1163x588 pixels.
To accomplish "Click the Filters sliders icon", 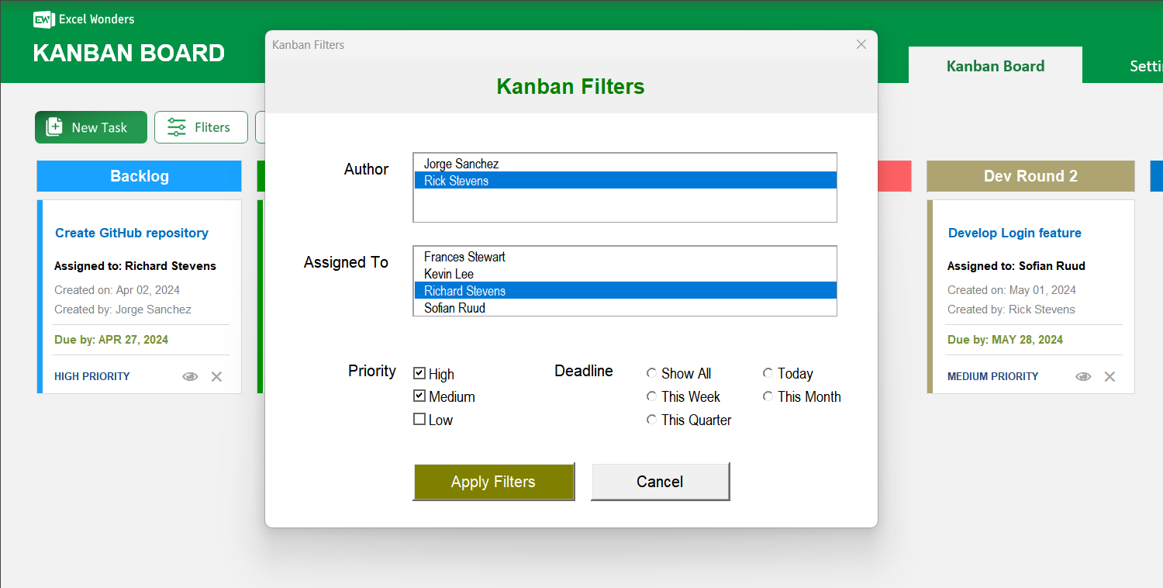I will coord(177,126).
